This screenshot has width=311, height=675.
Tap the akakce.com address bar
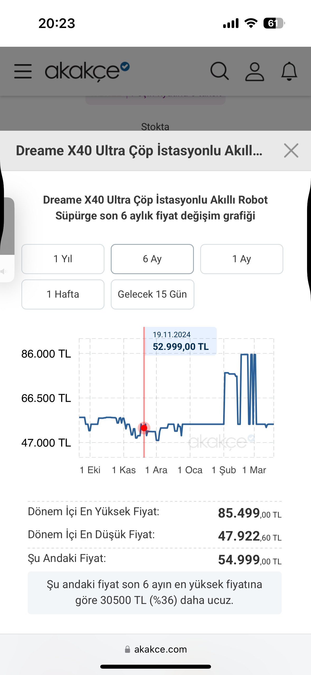[156, 649]
